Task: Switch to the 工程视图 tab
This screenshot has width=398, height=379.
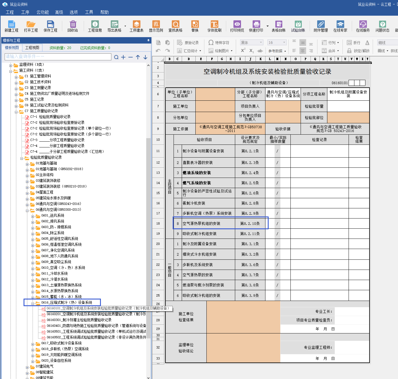Action: [32, 48]
